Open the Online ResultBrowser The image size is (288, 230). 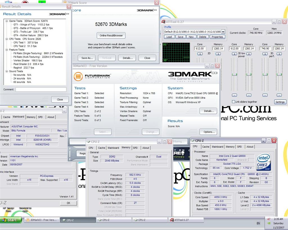pos(111,36)
